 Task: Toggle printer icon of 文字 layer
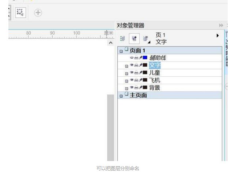pos(136,65)
